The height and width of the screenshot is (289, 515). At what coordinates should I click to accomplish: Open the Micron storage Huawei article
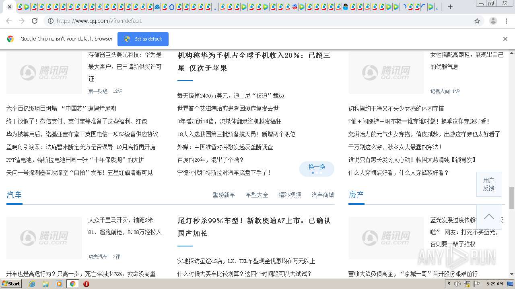pyautogui.click(x=125, y=67)
